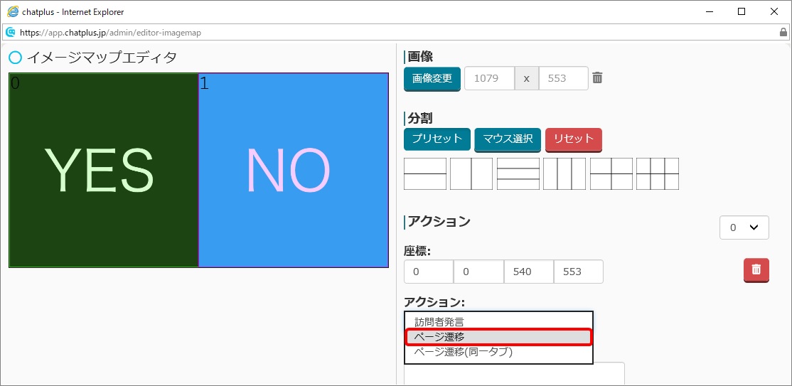Choose 訪問者発言 from the action list
792x386 pixels.
pos(498,321)
